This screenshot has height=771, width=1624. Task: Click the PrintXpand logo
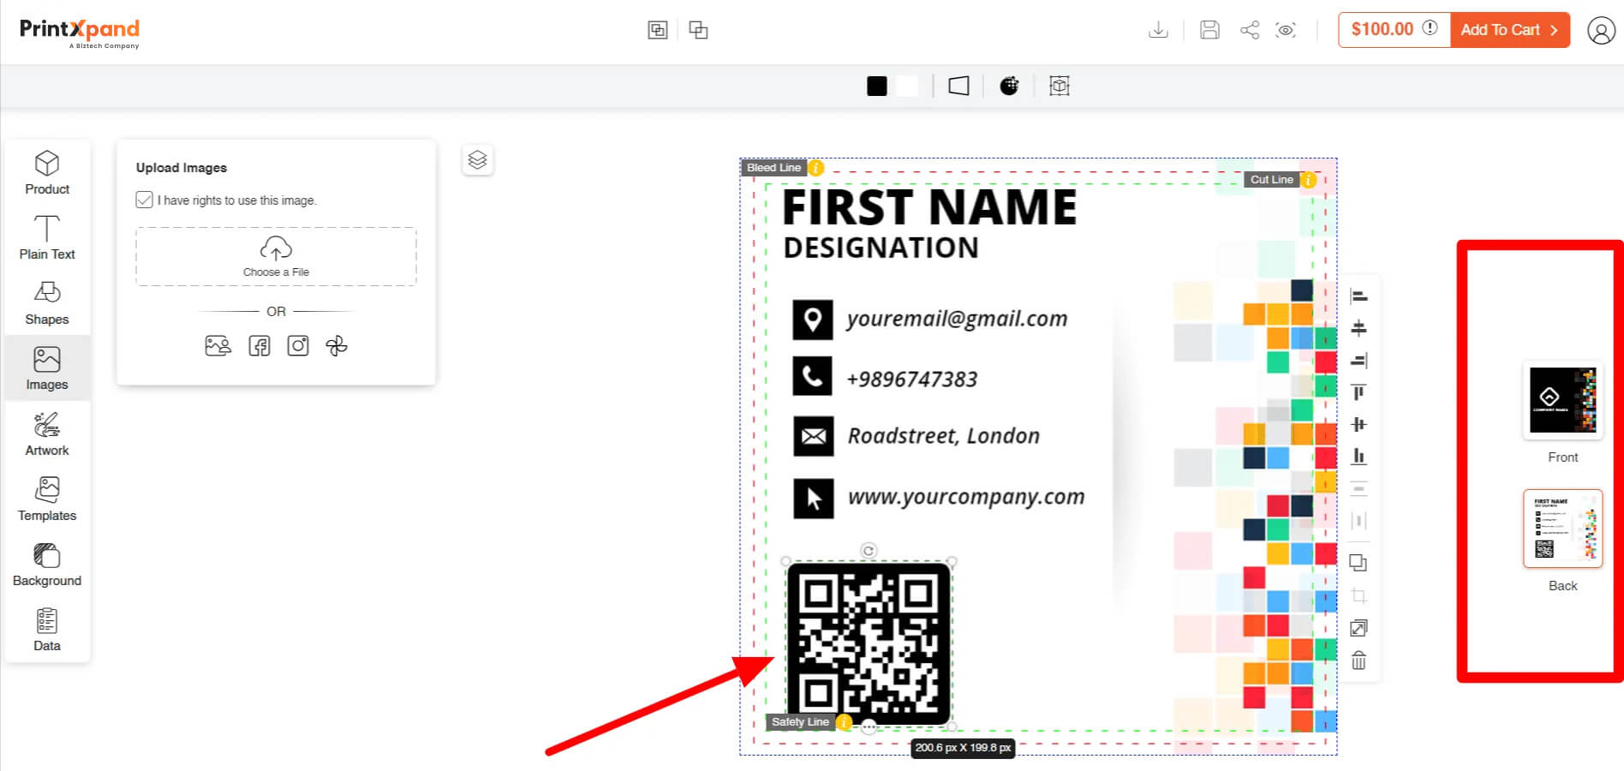click(x=80, y=33)
